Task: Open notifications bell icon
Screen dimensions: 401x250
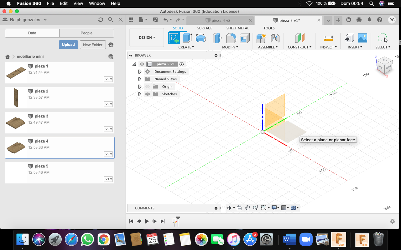Action: click(369, 20)
